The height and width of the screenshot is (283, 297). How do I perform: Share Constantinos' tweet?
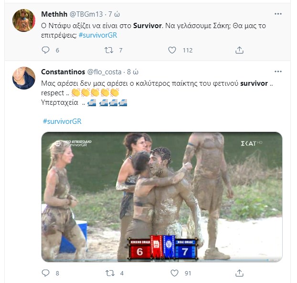(x=240, y=273)
